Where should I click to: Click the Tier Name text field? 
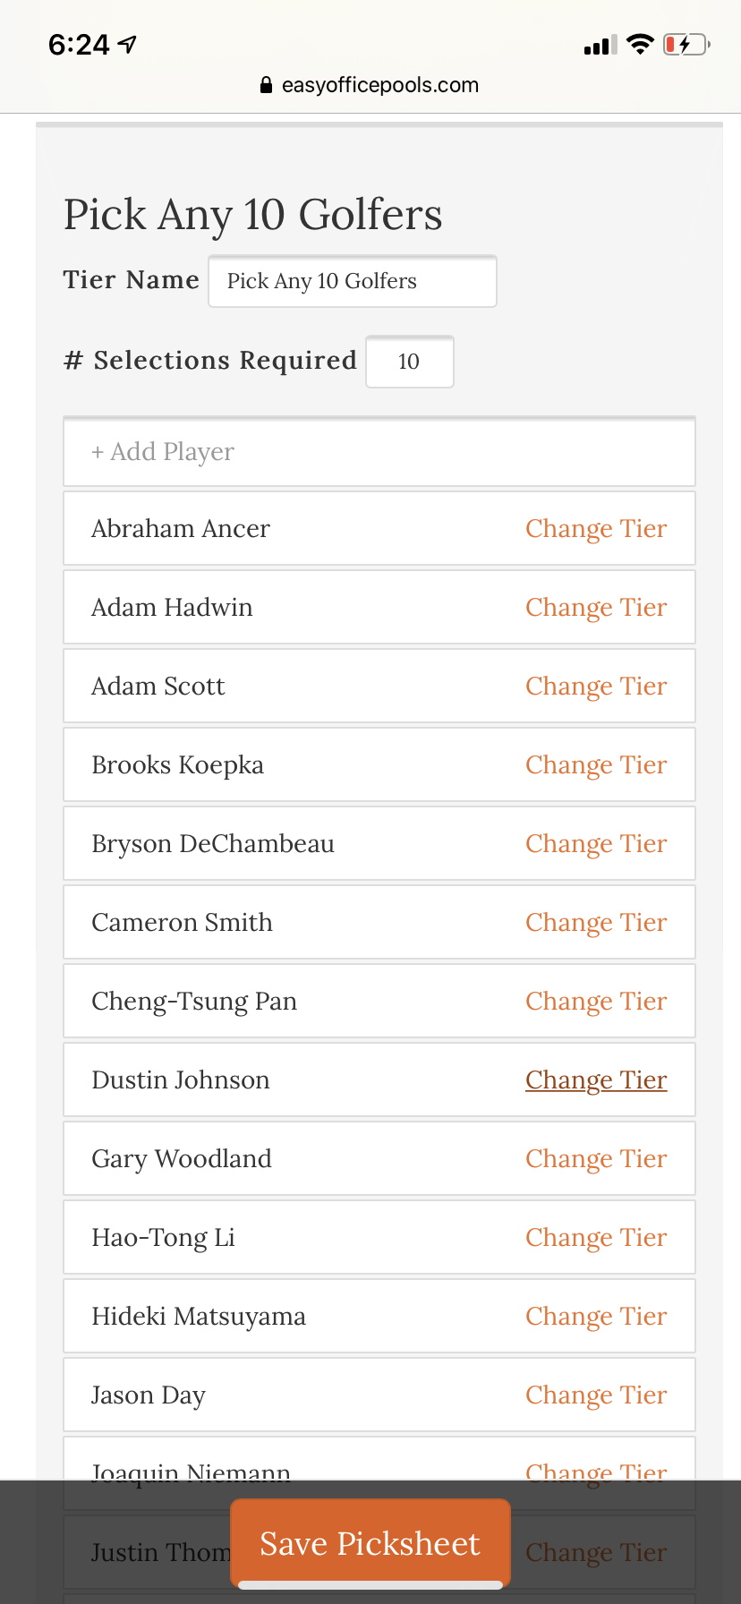point(353,281)
